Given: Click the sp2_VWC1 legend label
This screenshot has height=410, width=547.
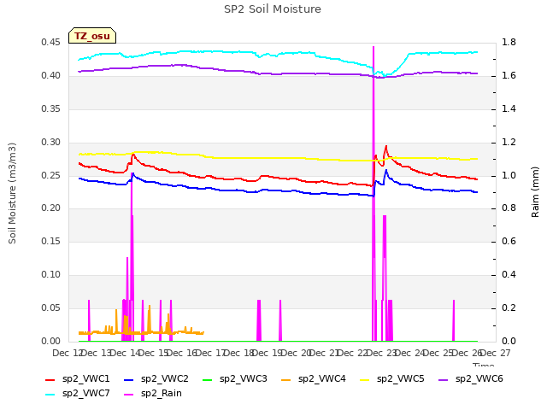Looking at the screenshot, I should pyautogui.click(x=85, y=378).
